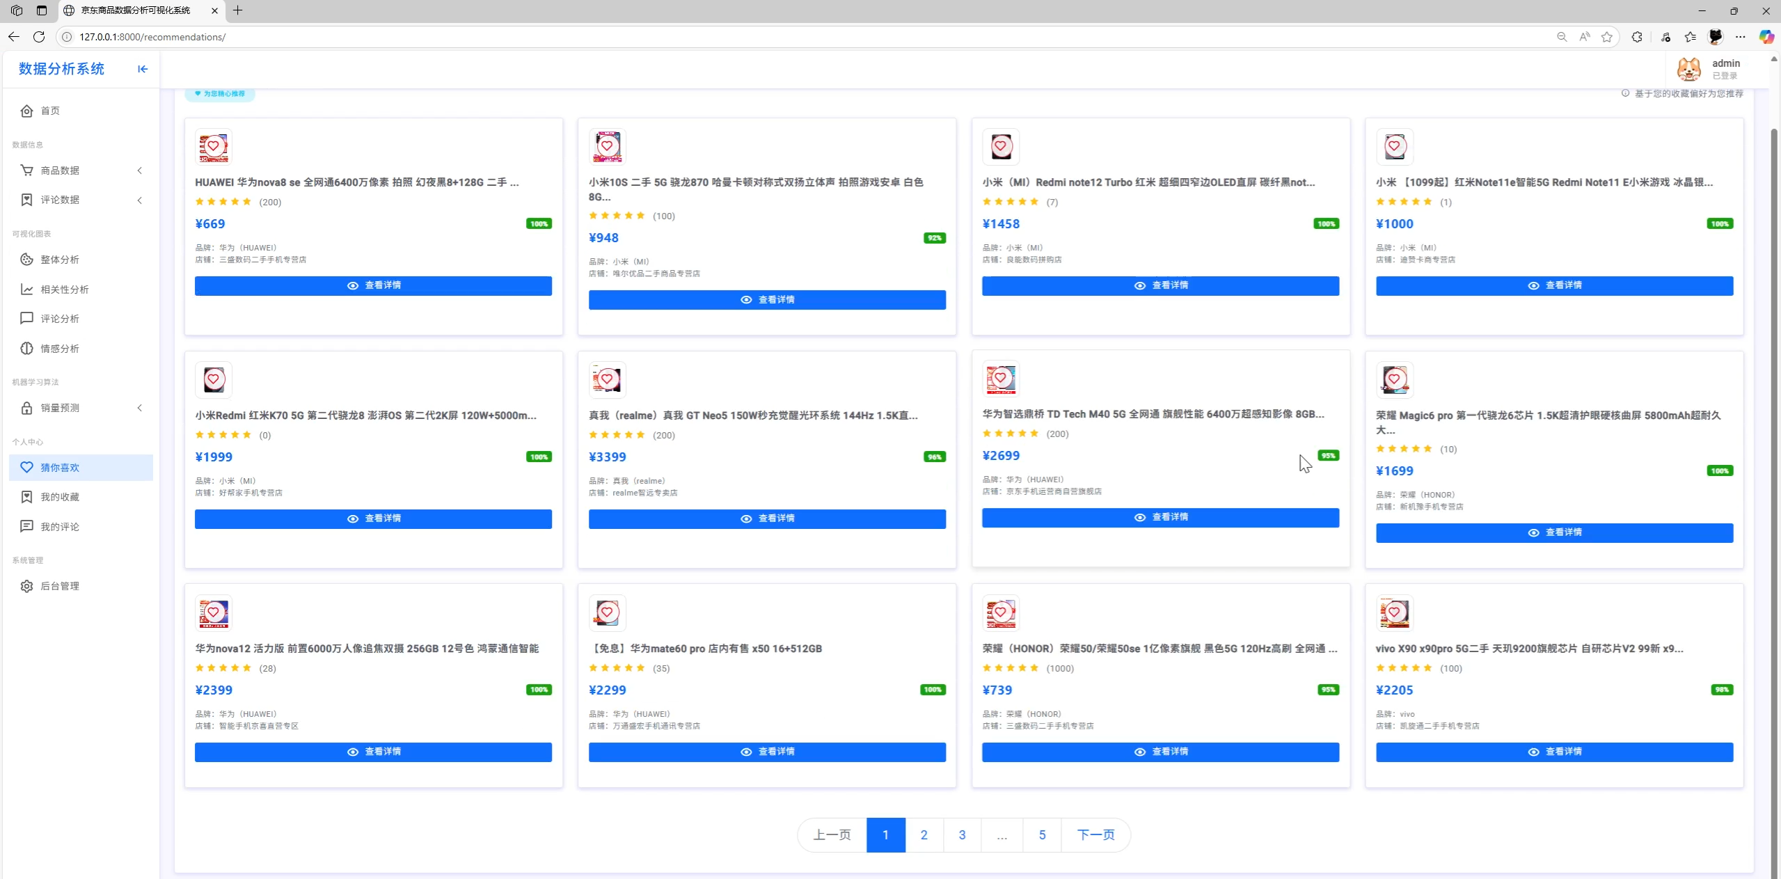This screenshot has width=1781, height=879.
Task: View details of 荣耀50 ¥739
Action: pos(1160,752)
